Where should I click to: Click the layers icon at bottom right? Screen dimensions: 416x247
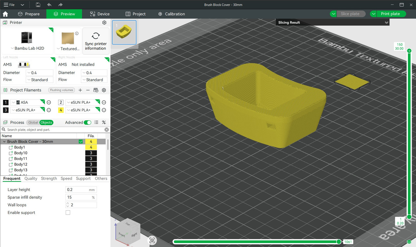[409, 242]
